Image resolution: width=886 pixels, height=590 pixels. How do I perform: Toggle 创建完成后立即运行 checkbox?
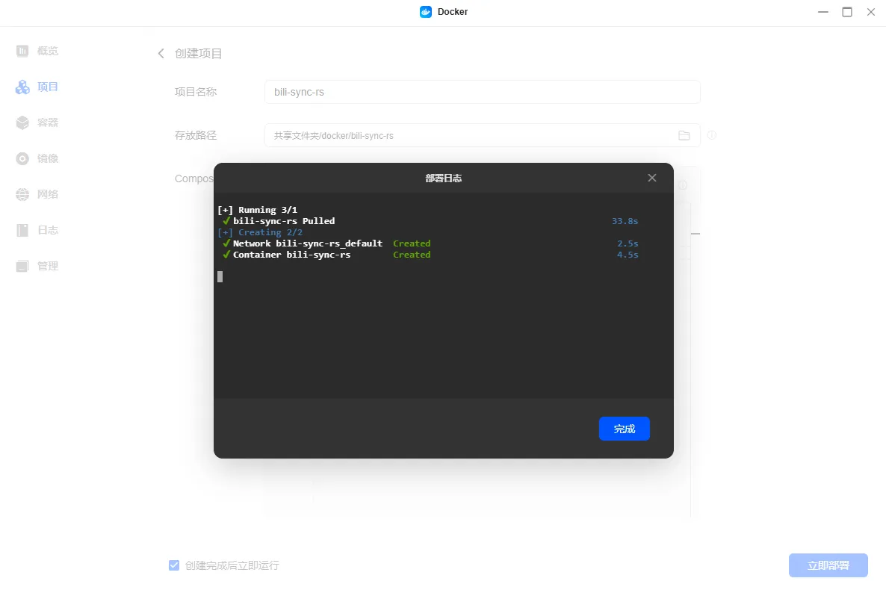(174, 565)
